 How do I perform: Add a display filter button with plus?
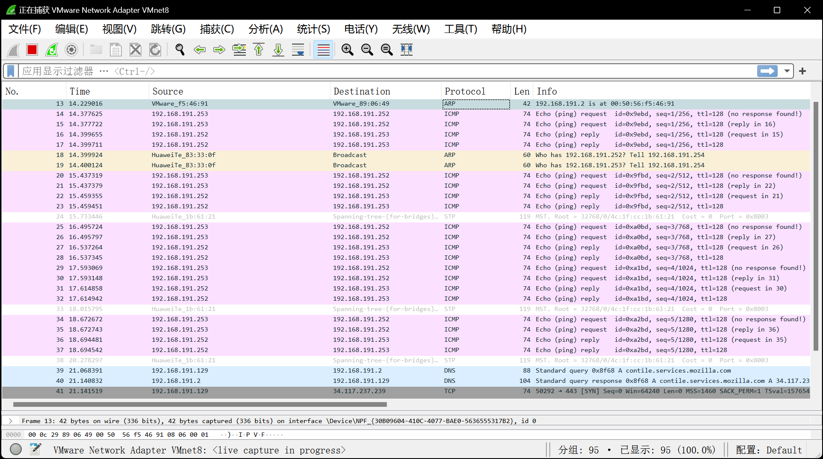pyautogui.click(x=802, y=71)
